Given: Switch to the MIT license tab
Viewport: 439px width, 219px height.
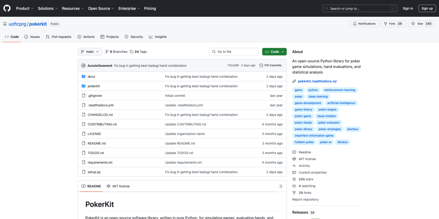Looking at the screenshot, I should tap(118, 186).
